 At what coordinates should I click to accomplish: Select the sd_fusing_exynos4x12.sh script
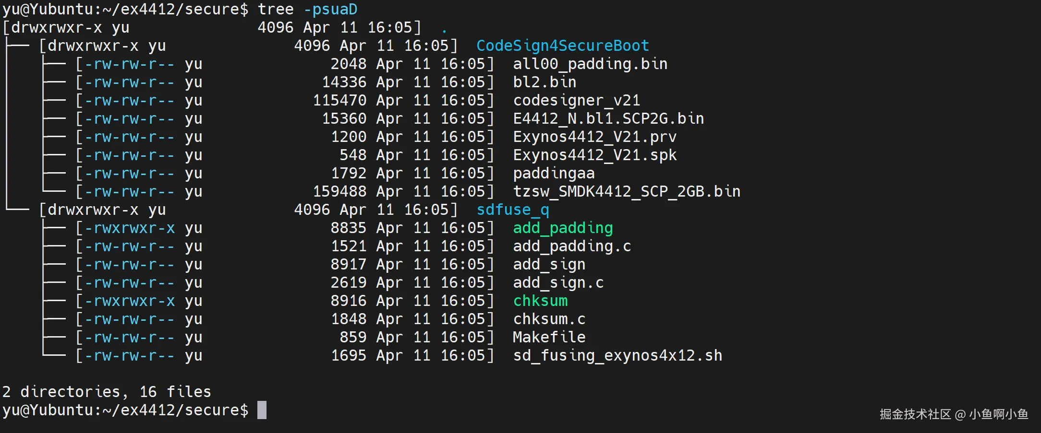617,356
